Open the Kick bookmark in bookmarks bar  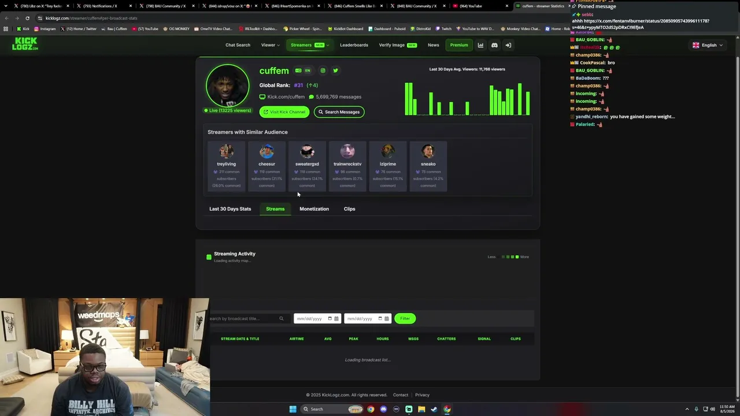(x=23, y=29)
